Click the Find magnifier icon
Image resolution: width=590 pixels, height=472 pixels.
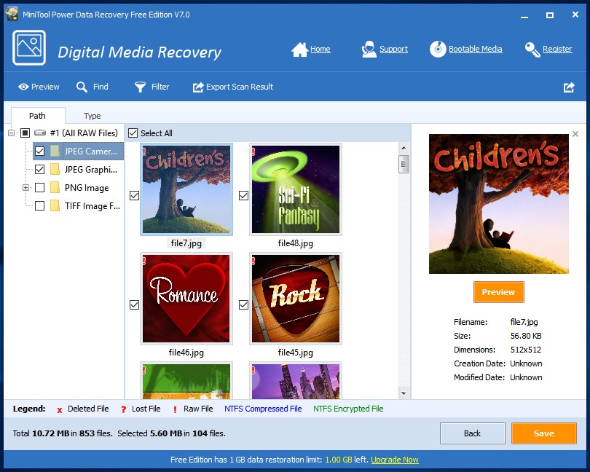pos(82,87)
